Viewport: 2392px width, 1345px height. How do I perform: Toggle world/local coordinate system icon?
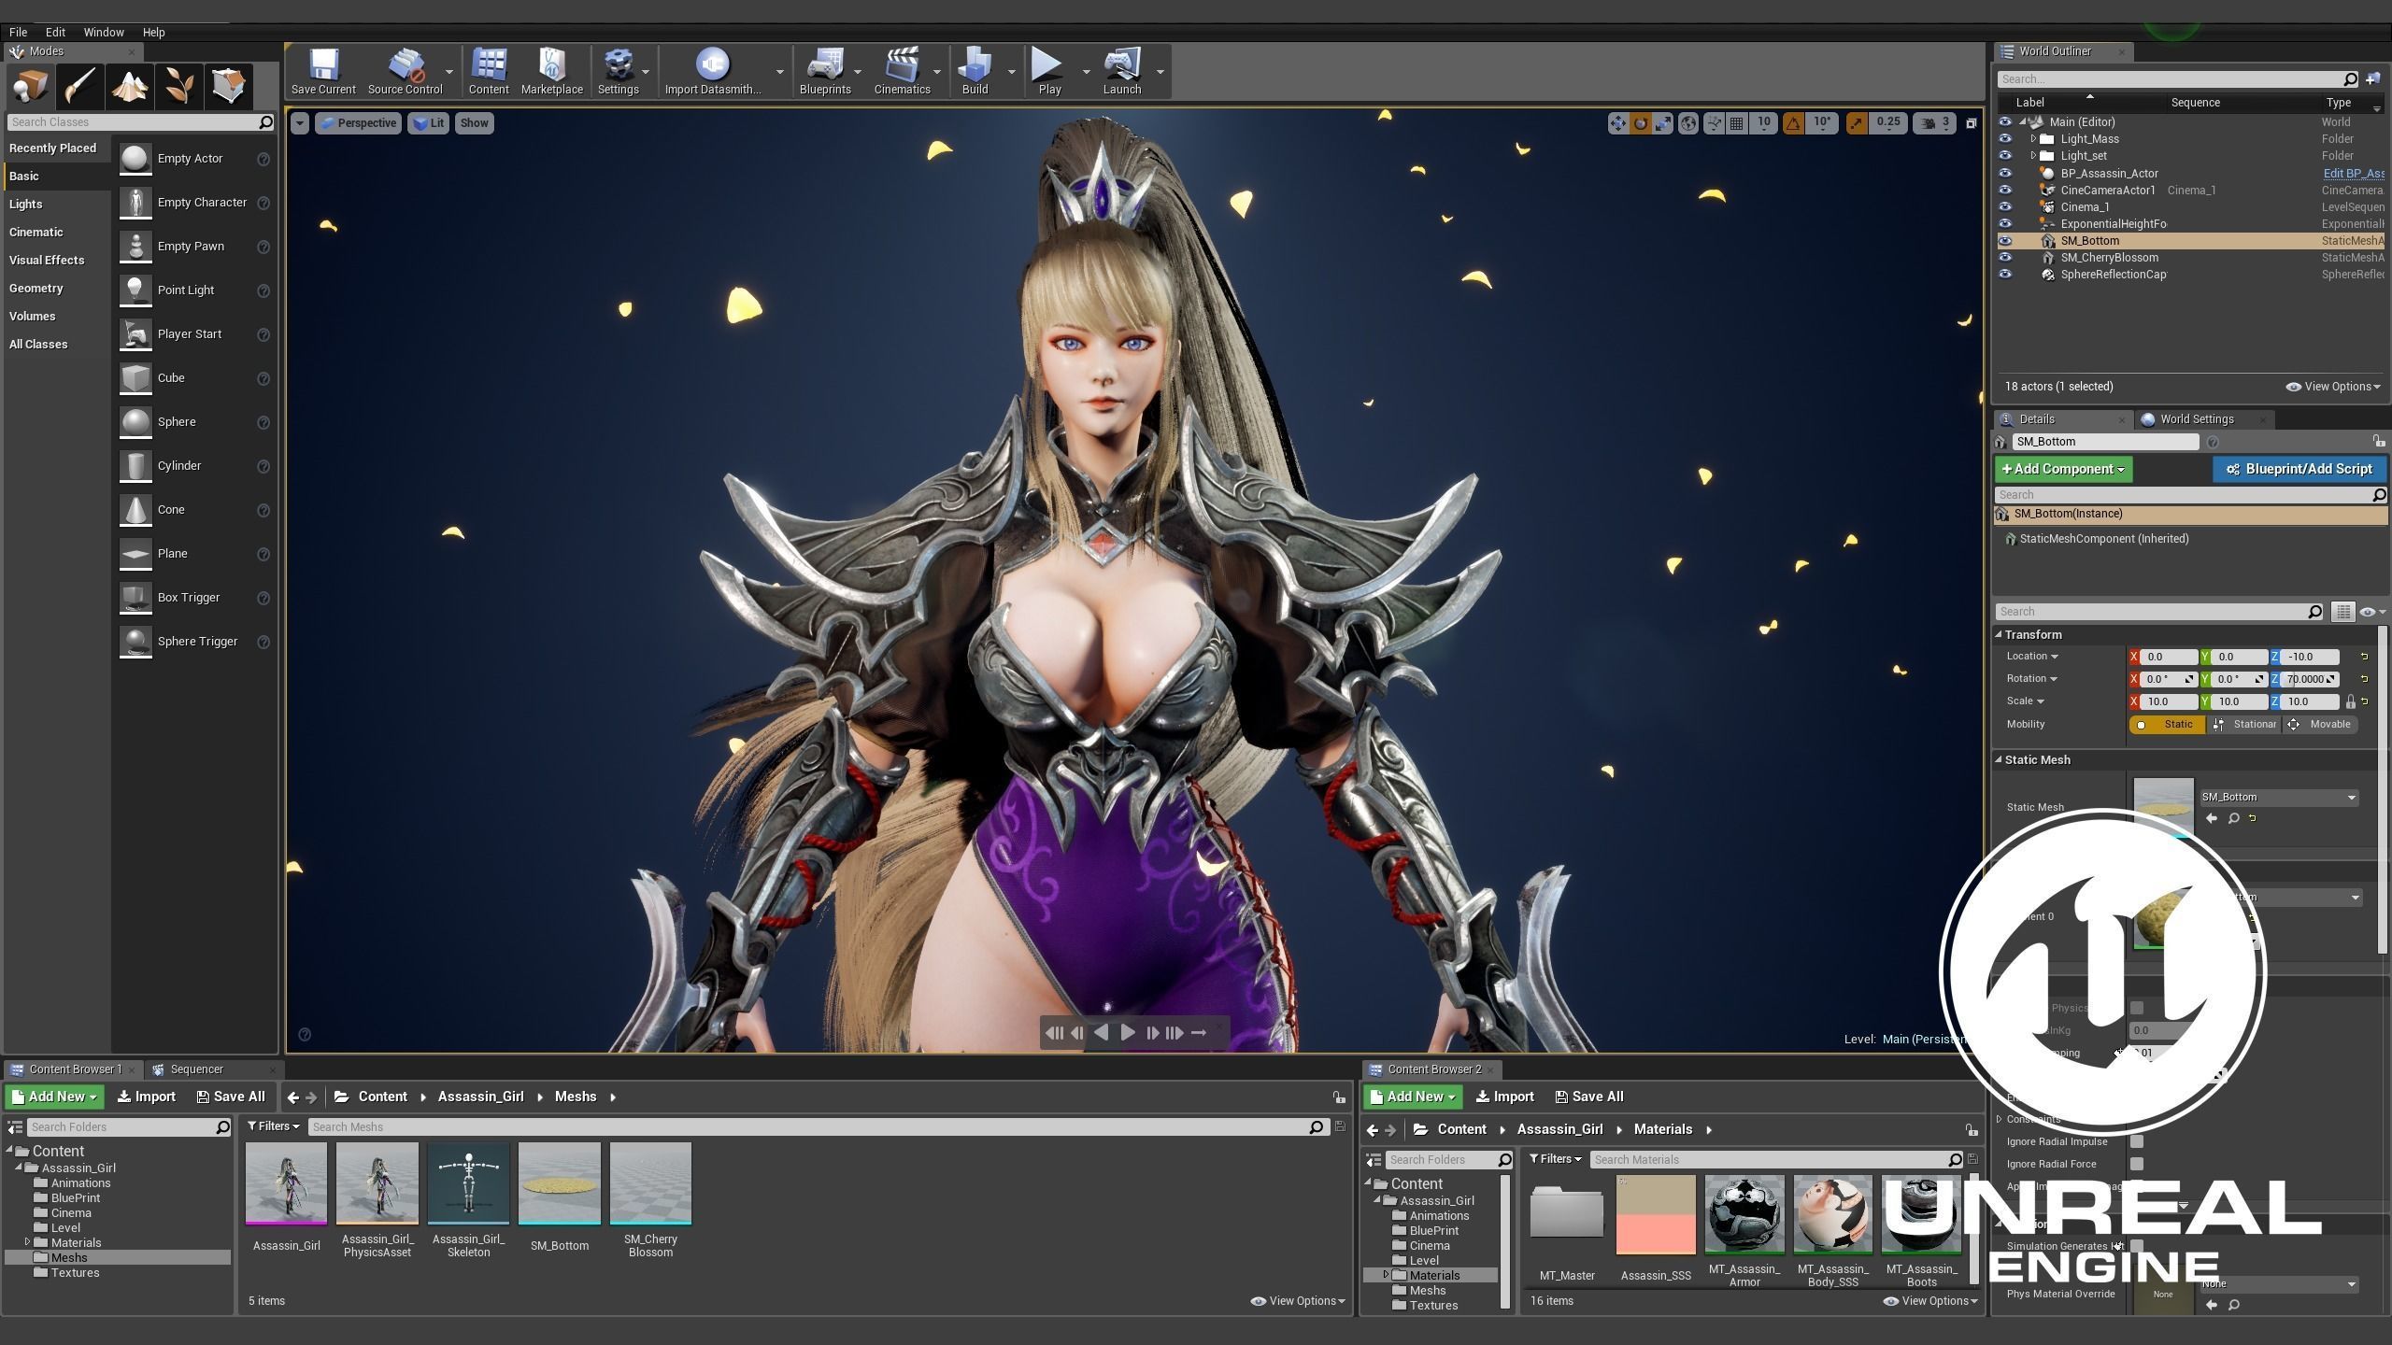click(1688, 123)
